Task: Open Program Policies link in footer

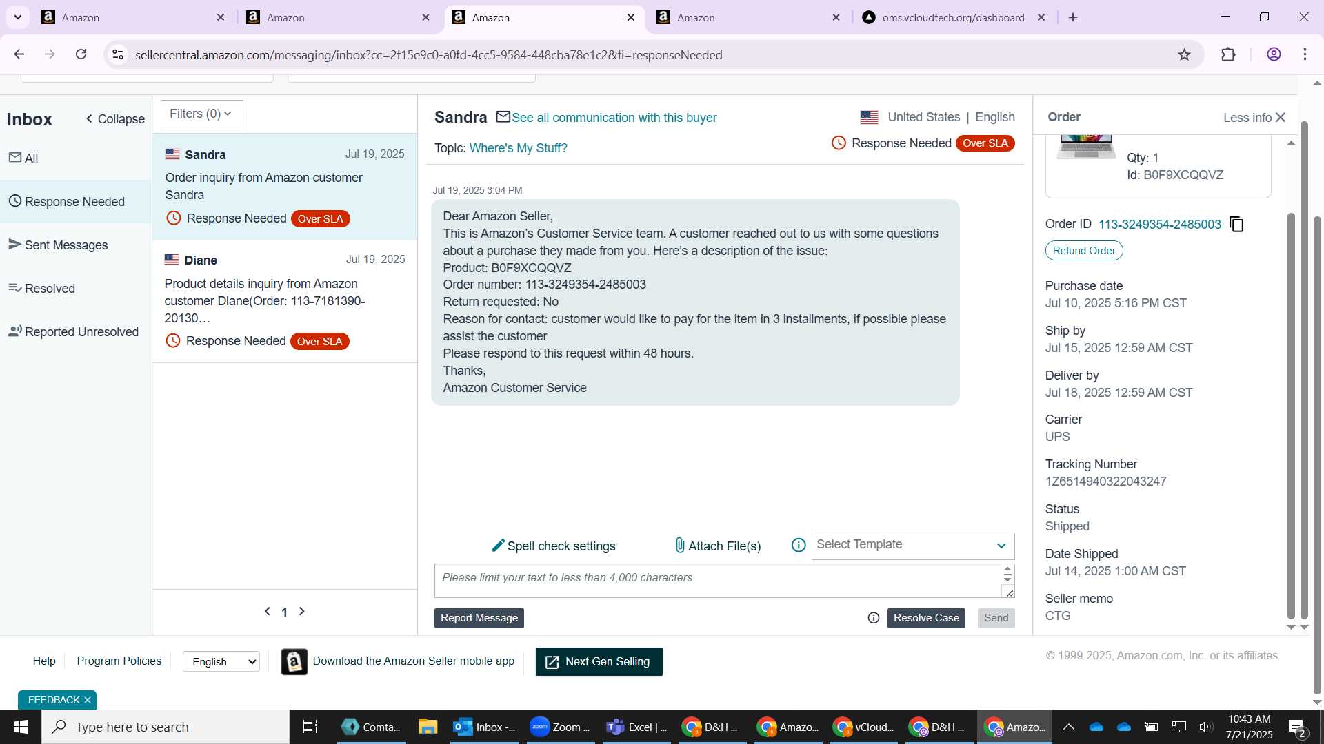Action: point(119,661)
